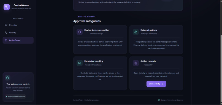
Task: Click the Saved in the database subtitle
Action: [94, 65]
